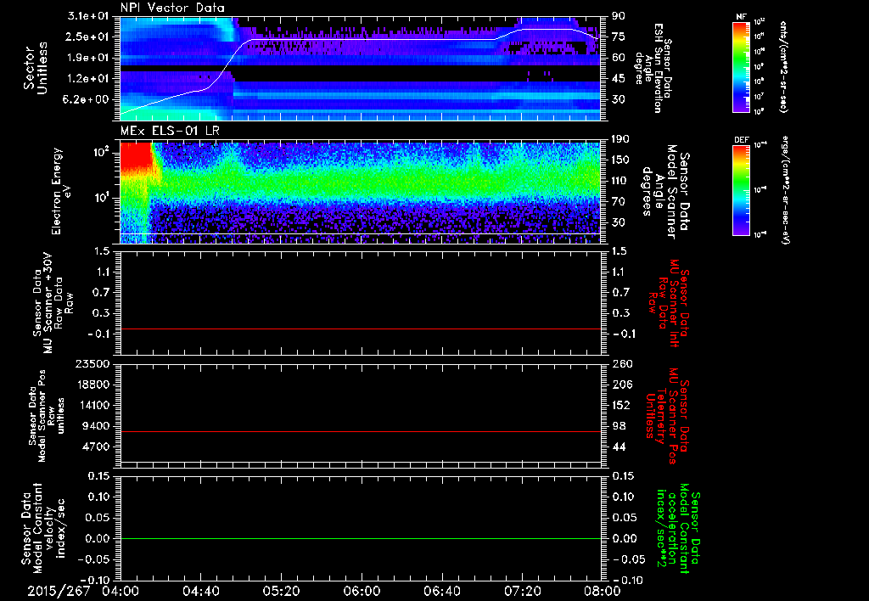Click the "9400" scanner position tick label
Image resolution: width=869 pixels, height=601 pixels.
(x=97, y=426)
